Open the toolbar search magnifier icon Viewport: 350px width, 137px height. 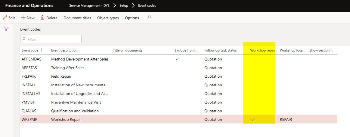(x=149, y=18)
